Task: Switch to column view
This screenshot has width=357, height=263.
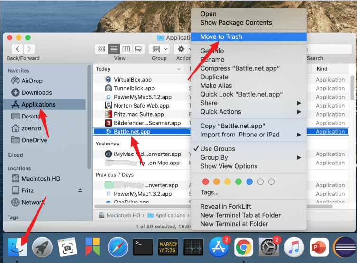Action: point(127,49)
